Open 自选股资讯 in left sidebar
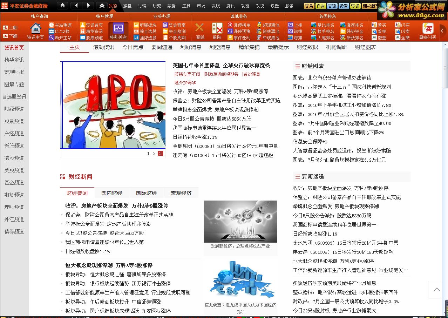Image resolution: width=448 pixels, height=318 pixels. [14, 96]
